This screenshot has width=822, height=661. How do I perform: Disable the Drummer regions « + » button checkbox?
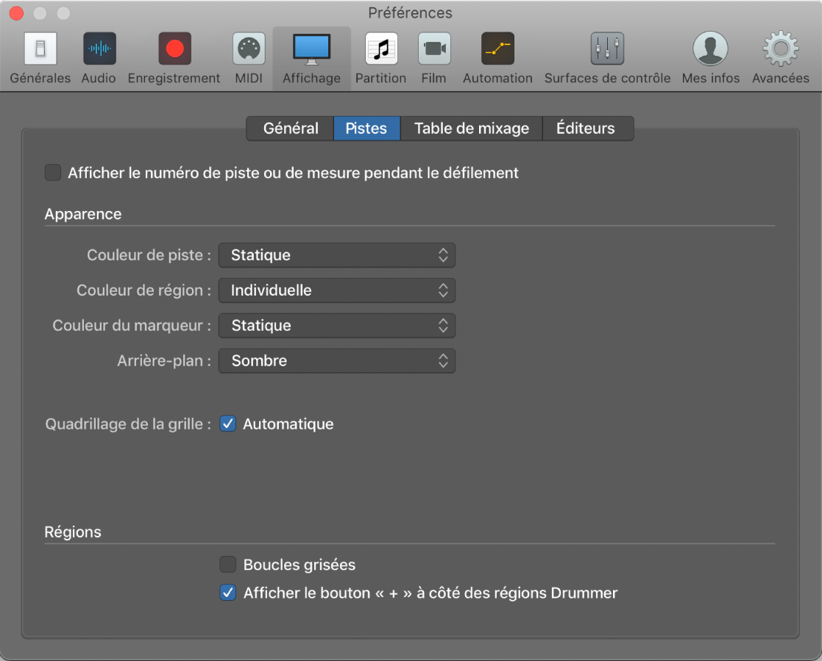coord(228,593)
